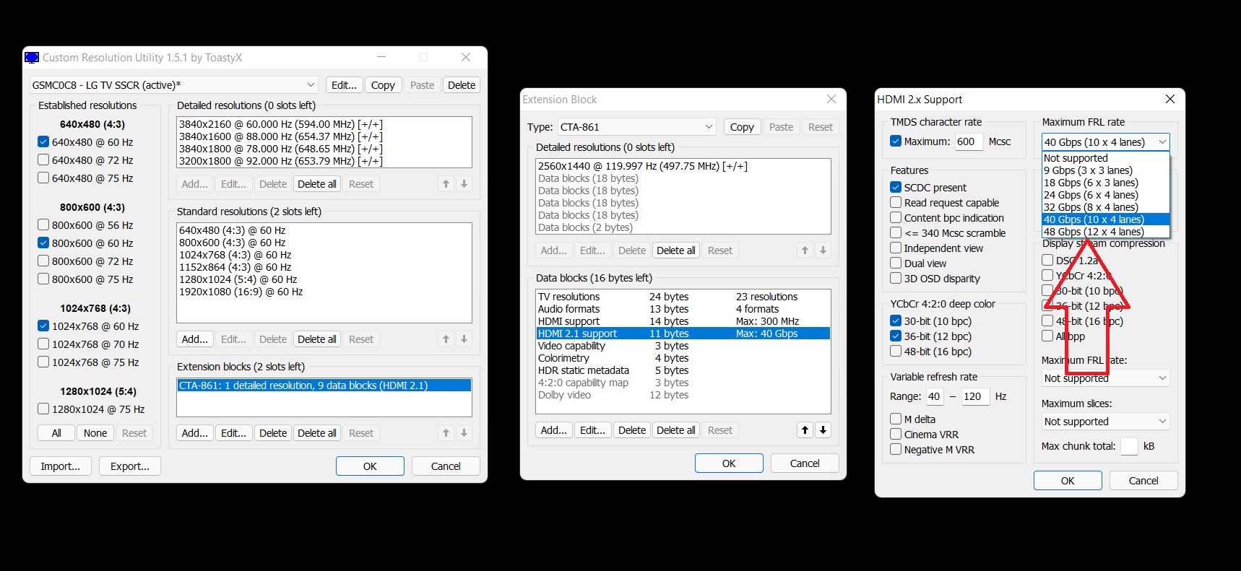1241x571 pixels.
Task: Edit the selected HDMI 2.1 data block
Action: pos(592,430)
